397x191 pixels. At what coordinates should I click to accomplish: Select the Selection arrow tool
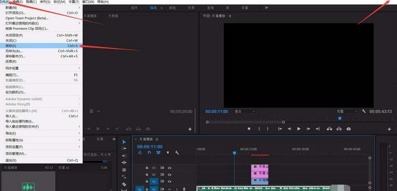(124, 142)
